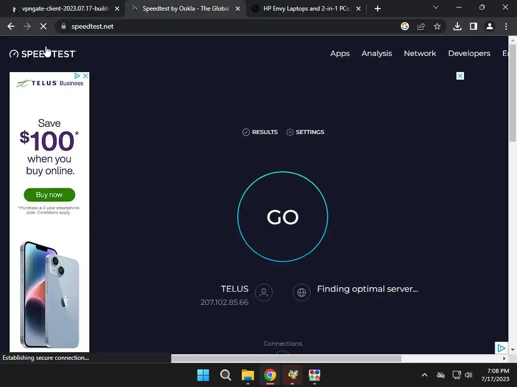The image size is (517, 387).
Task: Click the scroll right arrow
Action: 504,358
